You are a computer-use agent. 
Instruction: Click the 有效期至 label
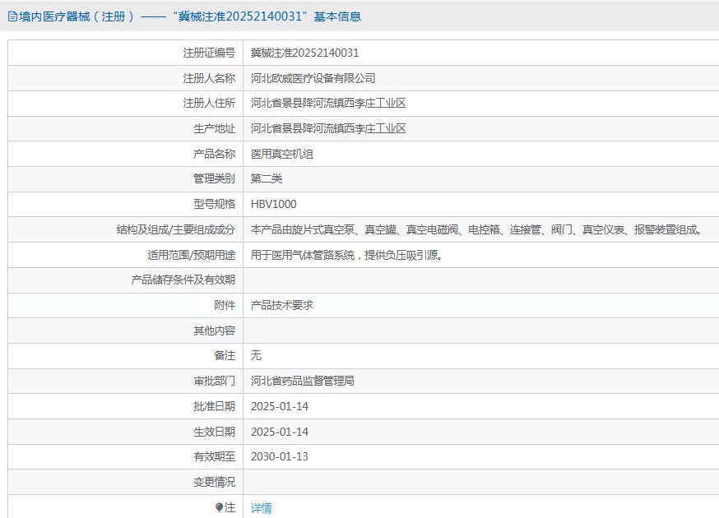click(214, 456)
